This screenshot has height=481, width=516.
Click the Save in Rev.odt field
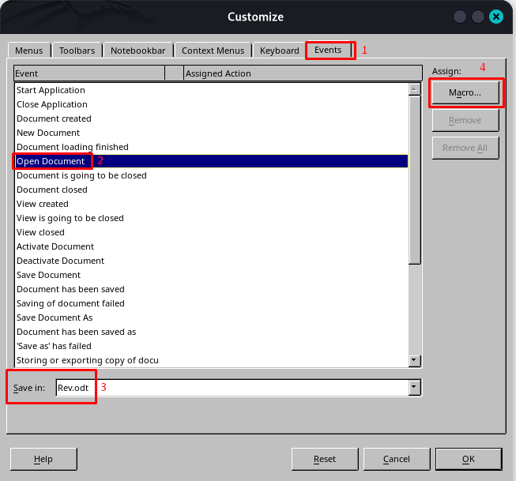tap(229, 388)
